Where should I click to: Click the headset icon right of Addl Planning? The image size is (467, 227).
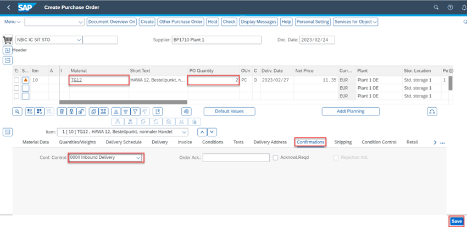(x=432, y=112)
